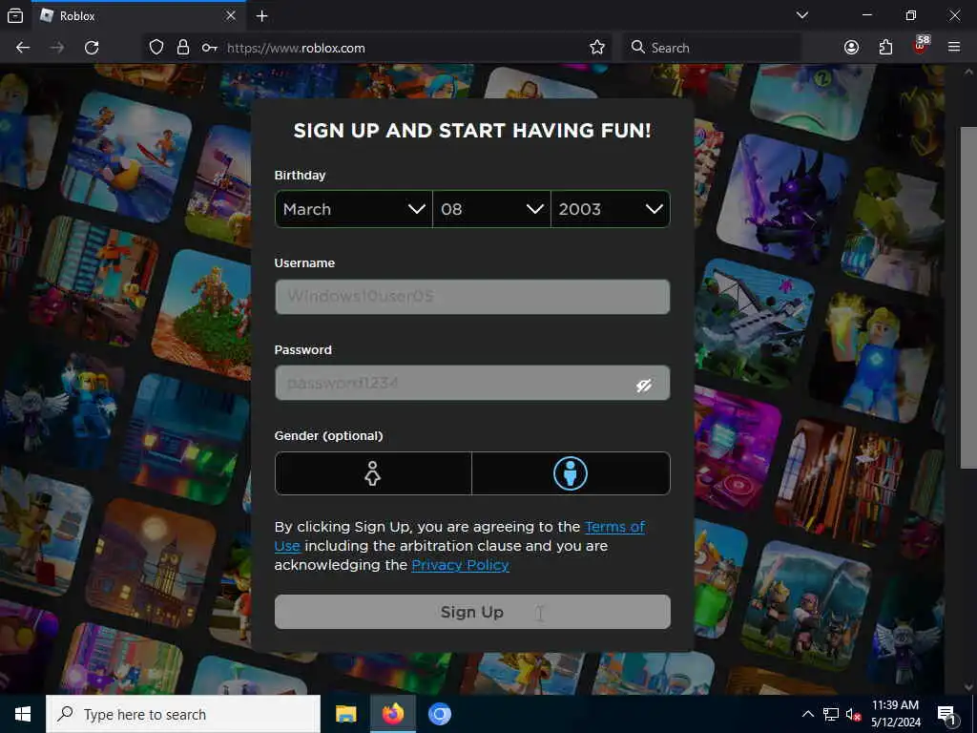This screenshot has width=977, height=733.
Task: Select the female gender option
Action: 373,473
